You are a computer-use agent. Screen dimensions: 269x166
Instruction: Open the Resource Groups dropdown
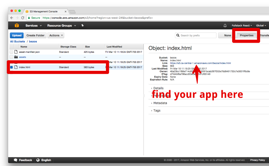pyautogui.click(x=61, y=26)
